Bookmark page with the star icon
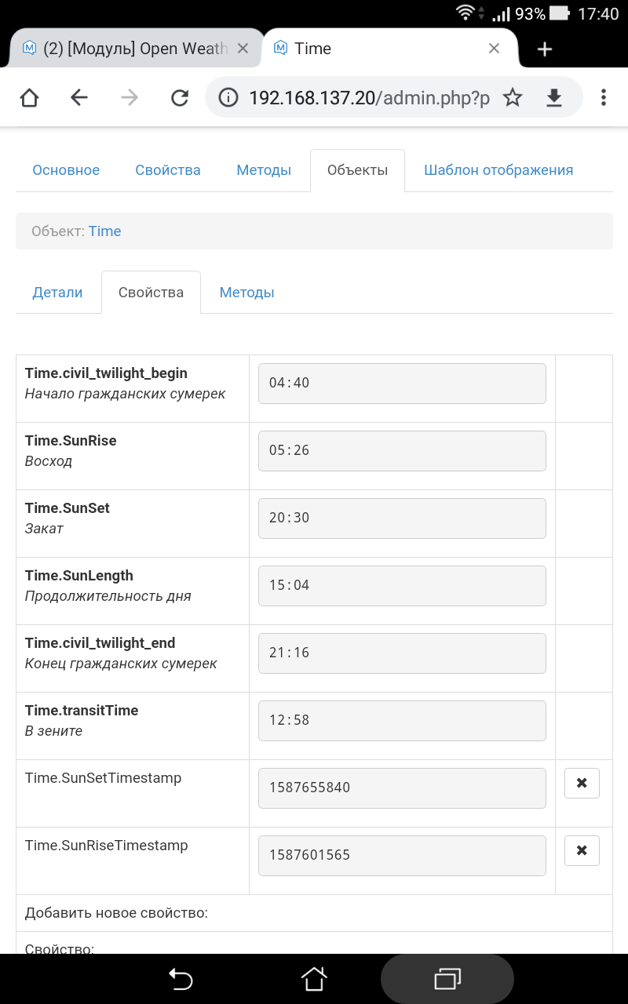This screenshot has width=628, height=1004. (x=513, y=97)
